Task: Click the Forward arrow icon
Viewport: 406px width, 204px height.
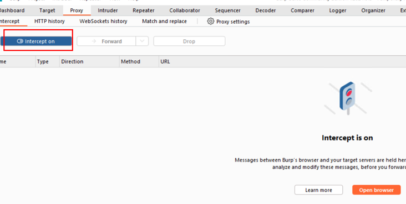Action: click(x=94, y=41)
